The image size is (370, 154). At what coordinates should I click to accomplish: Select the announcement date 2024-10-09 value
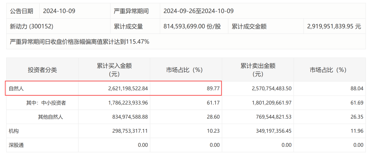pyautogui.click(x=59, y=11)
